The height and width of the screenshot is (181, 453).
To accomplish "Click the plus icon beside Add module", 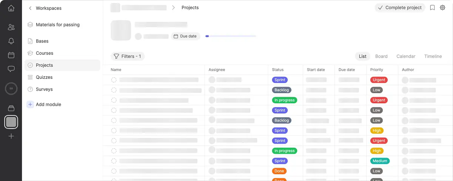I will (x=30, y=104).
